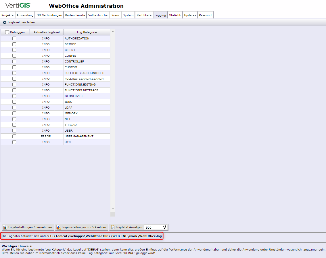The width and height of the screenshot is (326, 258).
Task: Enable debug for THREAD category
Action: point(14,125)
